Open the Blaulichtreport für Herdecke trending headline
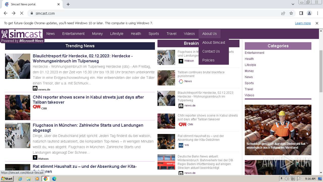The width and height of the screenshot is (323, 182). pyautogui.click(x=83, y=58)
